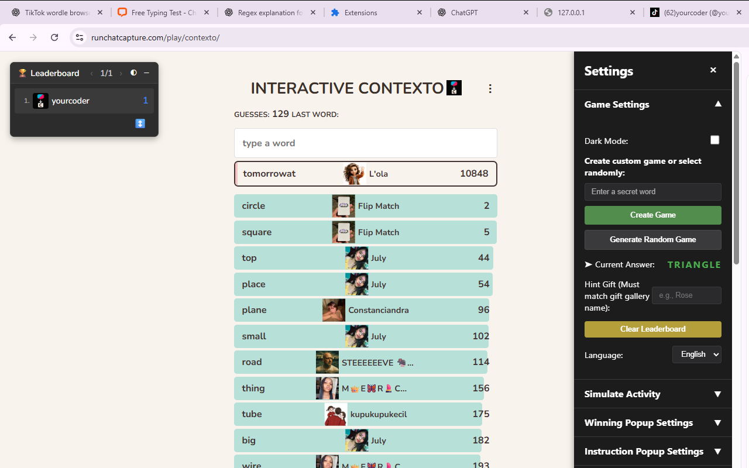Open the three-dot menu beside Interactive Contexto title
Viewport: 749px width, 468px height.
[x=490, y=88]
